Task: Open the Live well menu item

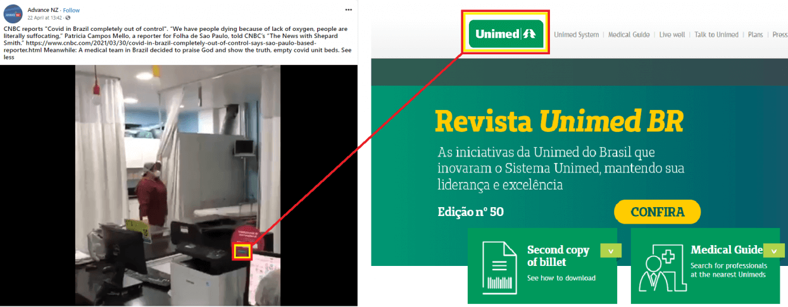Action: pyautogui.click(x=672, y=35)
